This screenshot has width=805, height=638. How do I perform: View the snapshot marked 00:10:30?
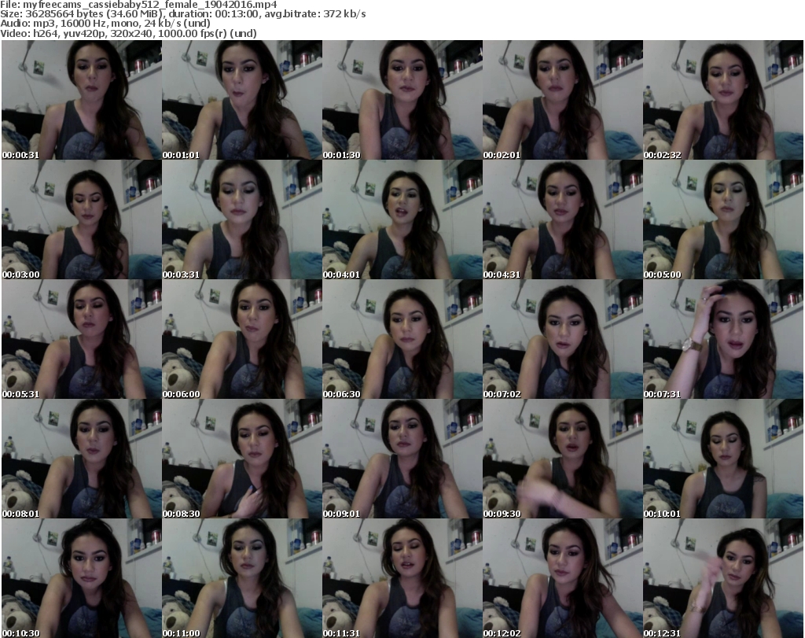tap(82, 578)
